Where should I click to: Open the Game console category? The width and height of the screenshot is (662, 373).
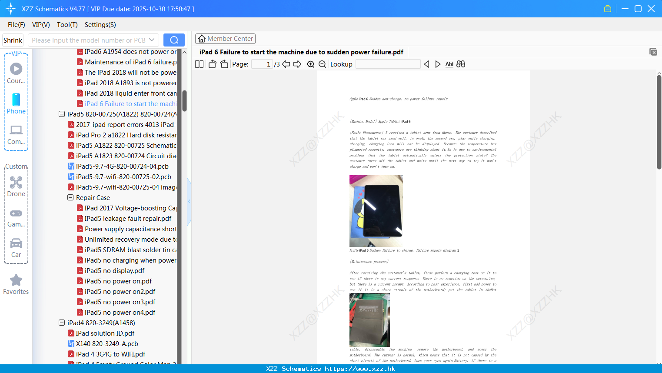tap(16, 218)
